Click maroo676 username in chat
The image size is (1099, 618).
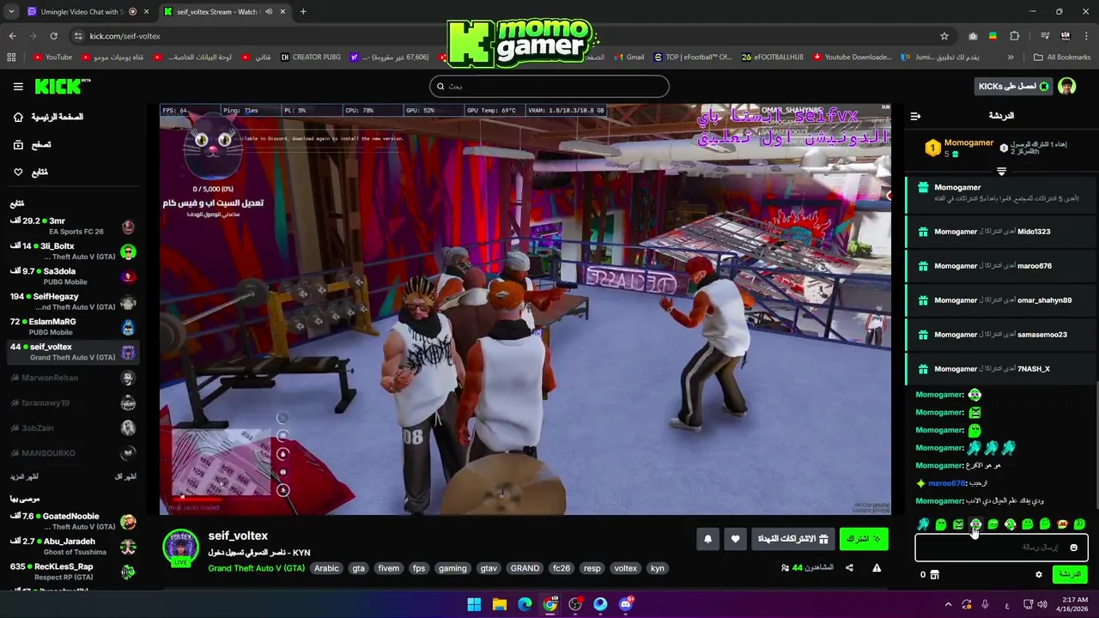click(947, 483)
